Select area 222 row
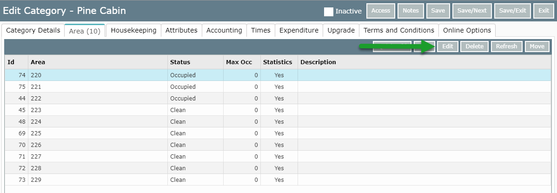The height and width of the screenshot is (193, 557). (x=278, y=98)
